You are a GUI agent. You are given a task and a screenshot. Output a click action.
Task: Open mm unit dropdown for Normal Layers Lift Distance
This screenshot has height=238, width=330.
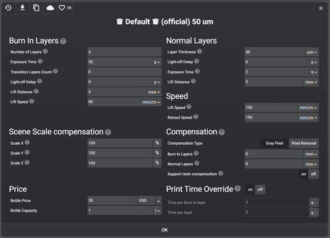(x=311, y=82)
